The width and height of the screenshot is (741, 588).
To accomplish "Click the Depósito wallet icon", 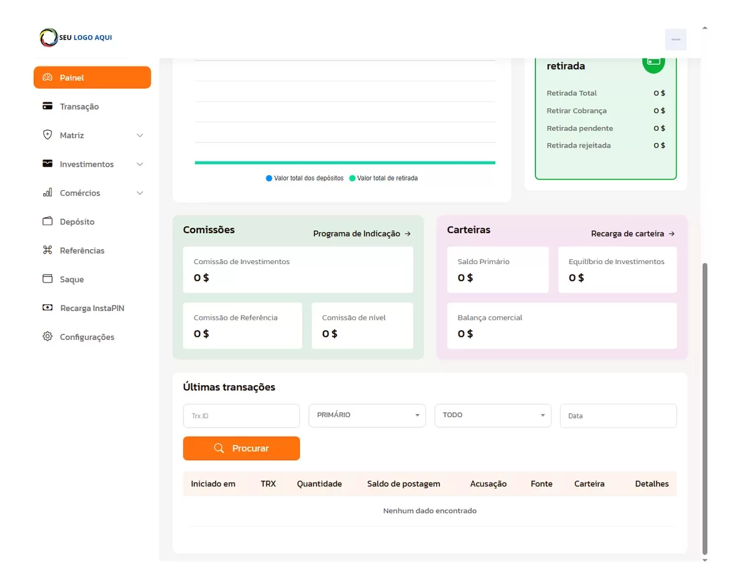I will click(x=48, y=221).
